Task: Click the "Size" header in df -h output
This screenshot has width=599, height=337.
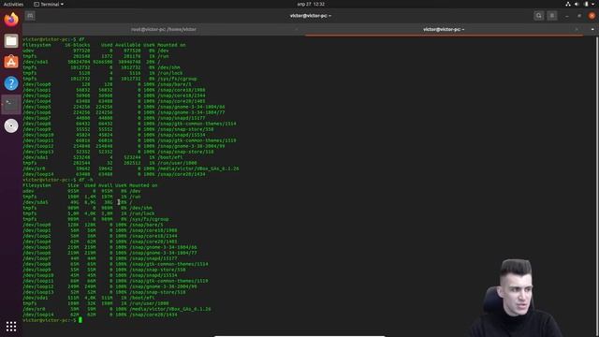Action: 73,185
